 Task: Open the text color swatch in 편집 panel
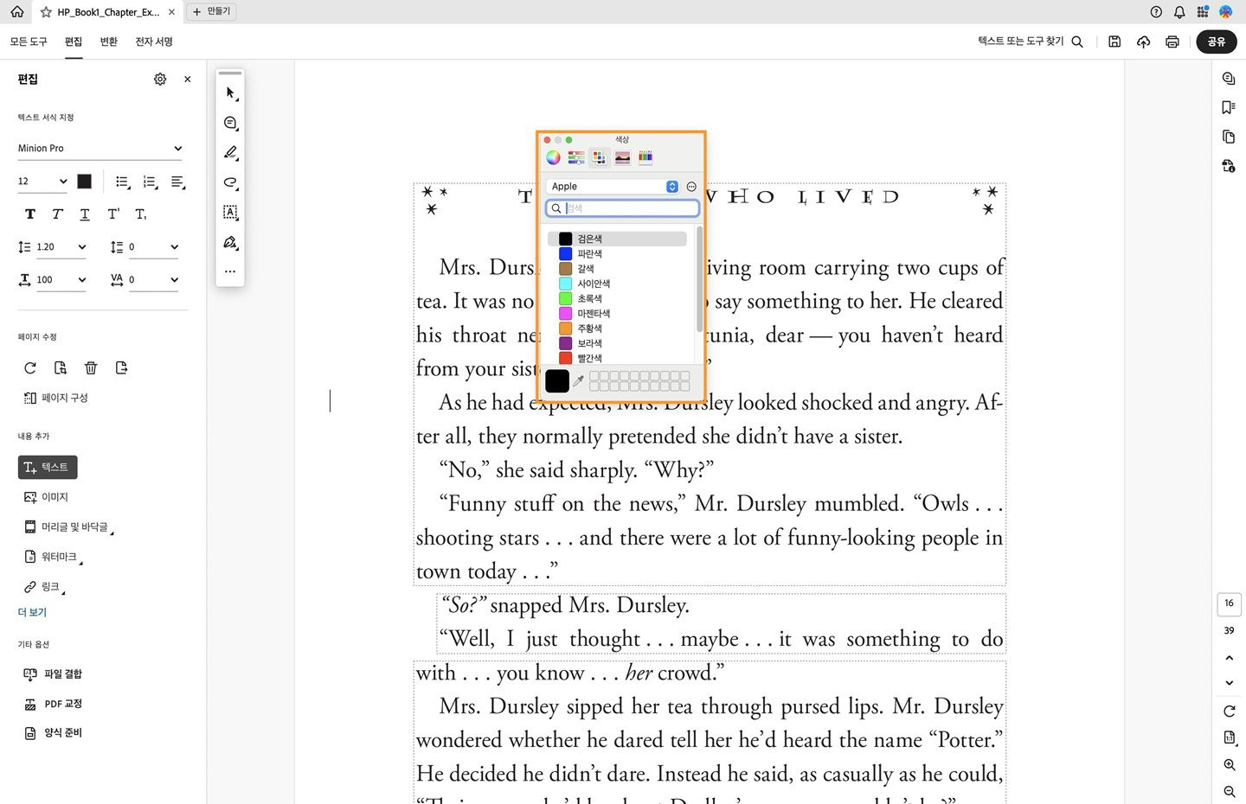[84, 182]
